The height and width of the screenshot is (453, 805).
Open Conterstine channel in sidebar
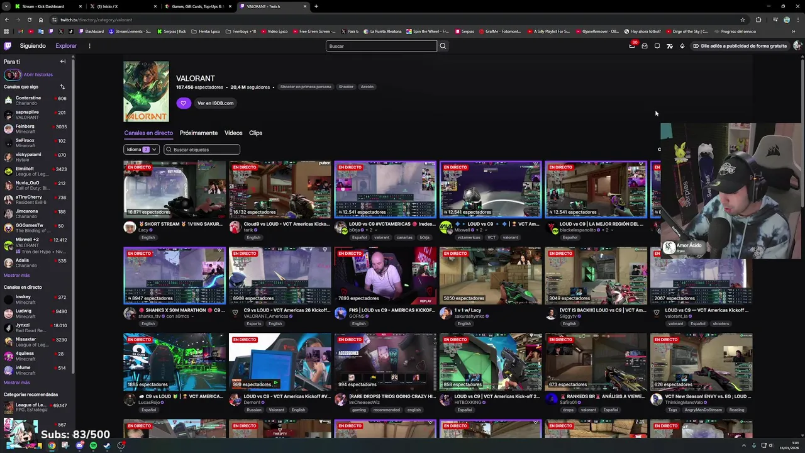[x=35, y=101]
